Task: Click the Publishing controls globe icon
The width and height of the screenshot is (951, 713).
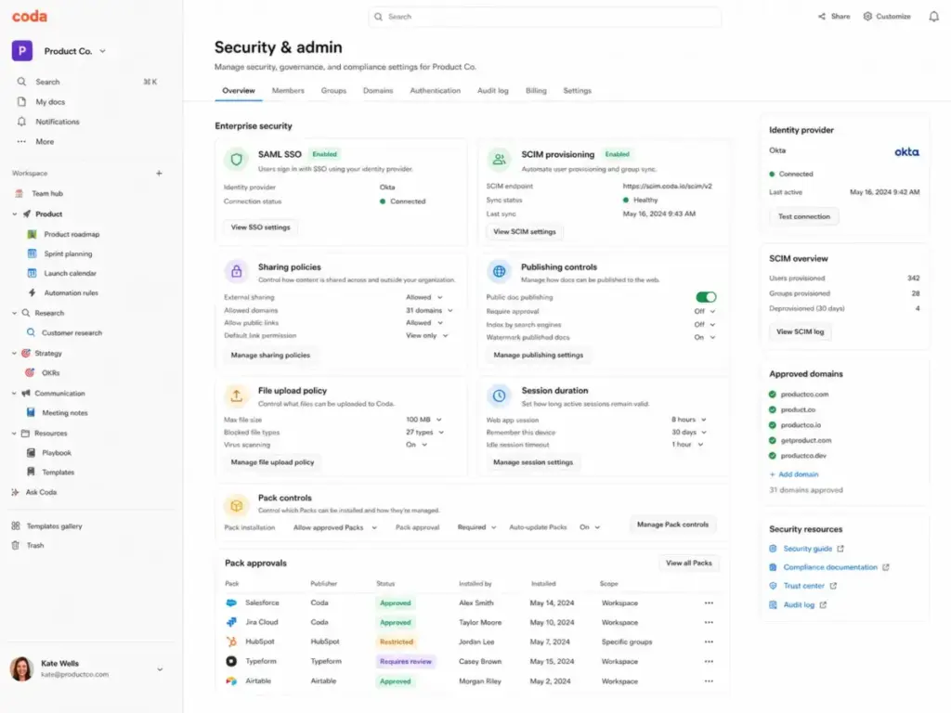Action: pos(499,272)
